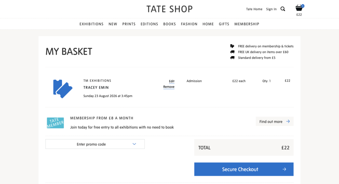
Task: Open the Exhibitions menu
Action: 91,24
